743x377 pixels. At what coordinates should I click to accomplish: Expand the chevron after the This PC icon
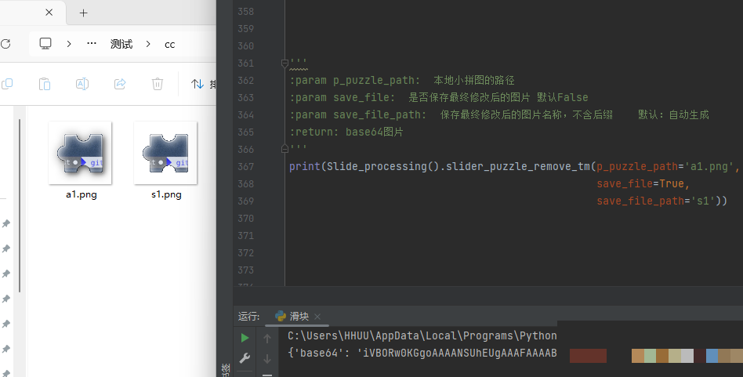[x=69, y=44]
